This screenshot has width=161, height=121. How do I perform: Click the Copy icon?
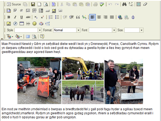pyautogui.click(x=68, y=4)
